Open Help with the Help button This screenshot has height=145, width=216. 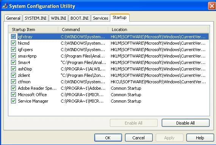click(x=200, y=137)
